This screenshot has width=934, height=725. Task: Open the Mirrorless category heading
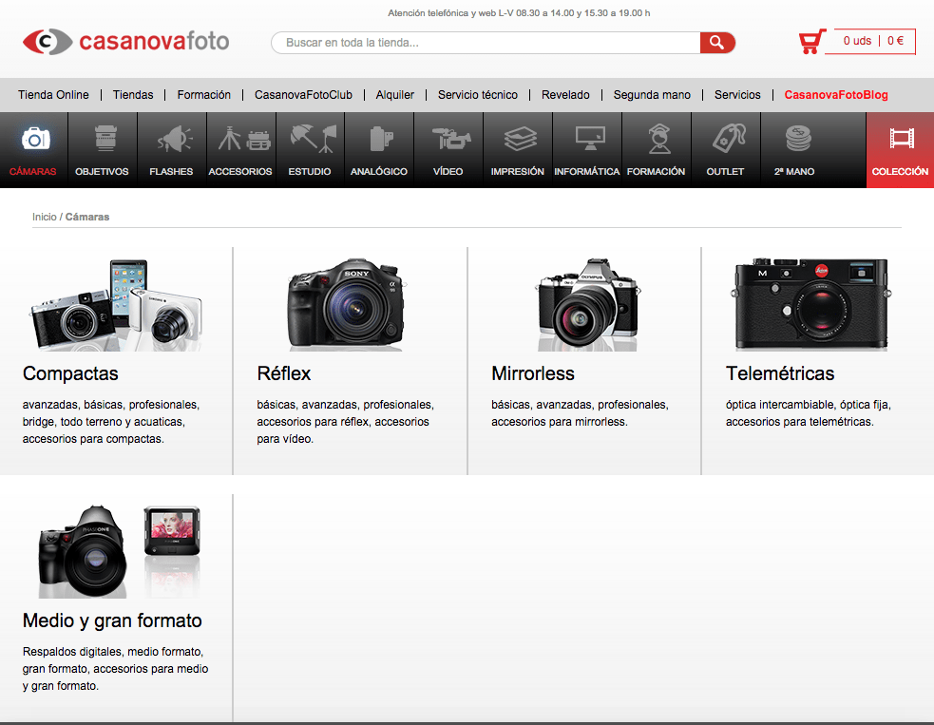tap(532, 373)
